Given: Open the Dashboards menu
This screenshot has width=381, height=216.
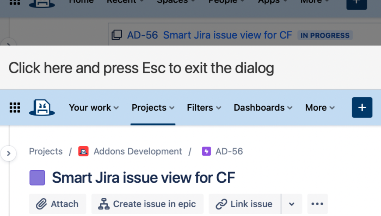Looking at the screenshot, I should (263, 107).
